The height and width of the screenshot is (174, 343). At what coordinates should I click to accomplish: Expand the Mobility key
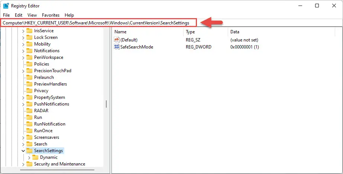pos(23,44)
